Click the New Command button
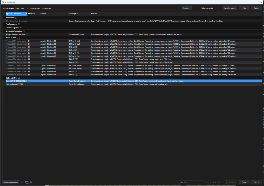Viewport: 264px width, 186px height. [x=230, y=8]
